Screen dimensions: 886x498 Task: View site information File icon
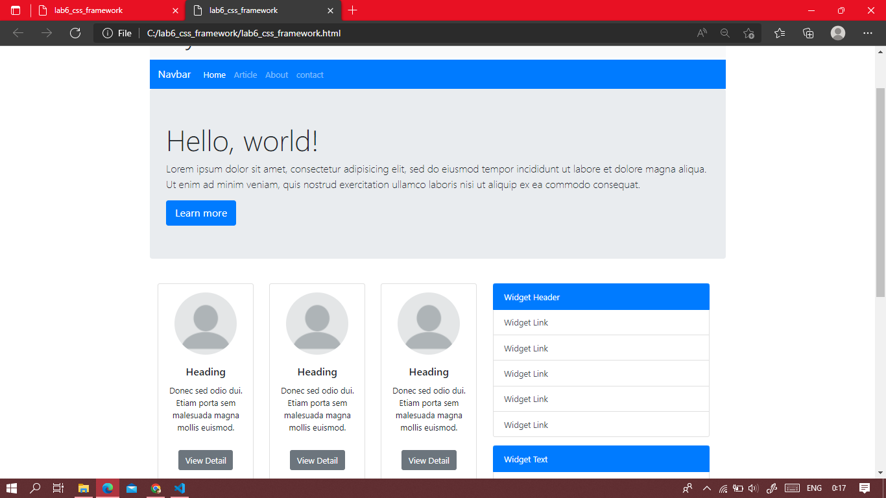pos(117,33)
